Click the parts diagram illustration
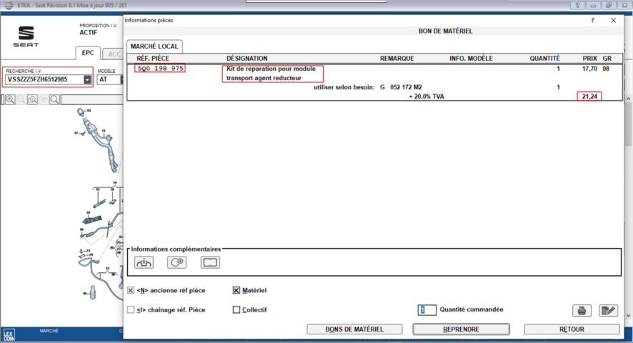This screenshot has height=343, width=633. point(99,204)
